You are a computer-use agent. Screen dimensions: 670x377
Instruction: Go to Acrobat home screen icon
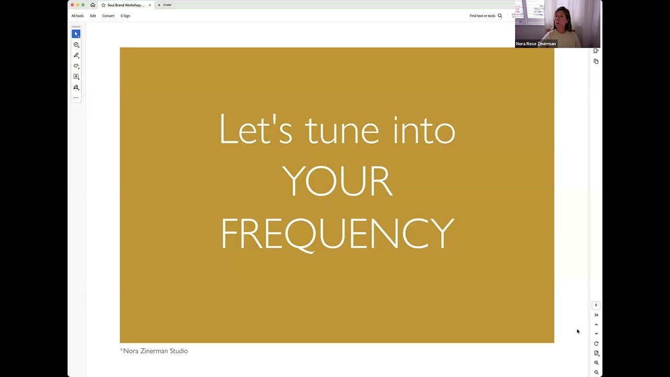click(93, 5)
